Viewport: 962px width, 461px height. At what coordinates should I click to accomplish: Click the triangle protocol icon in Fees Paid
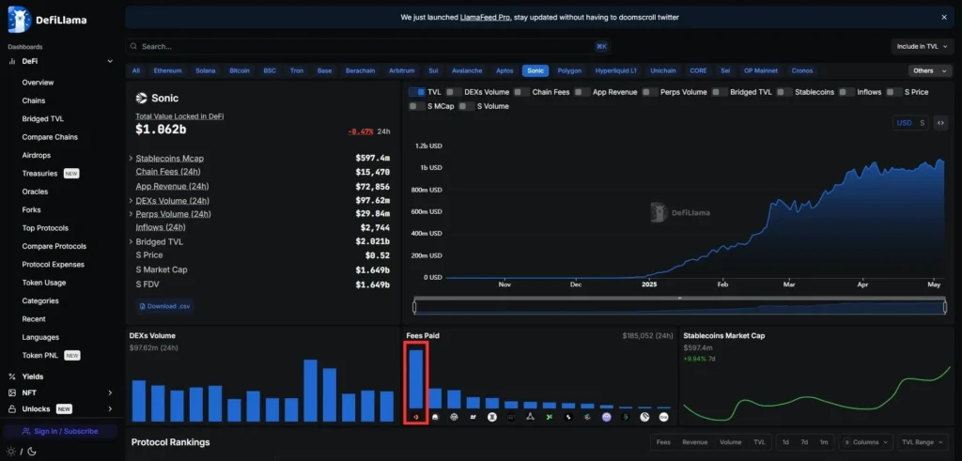tap(530, 417)
